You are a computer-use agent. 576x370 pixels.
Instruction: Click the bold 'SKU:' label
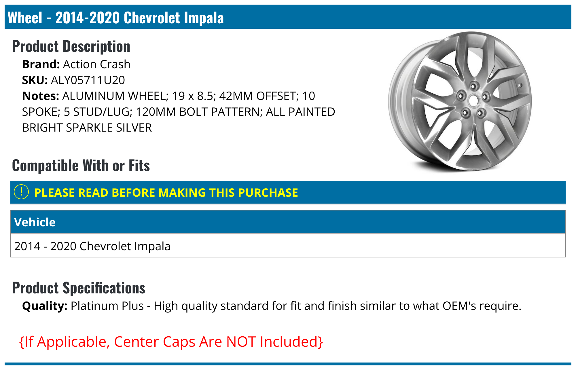pos(35,80)
